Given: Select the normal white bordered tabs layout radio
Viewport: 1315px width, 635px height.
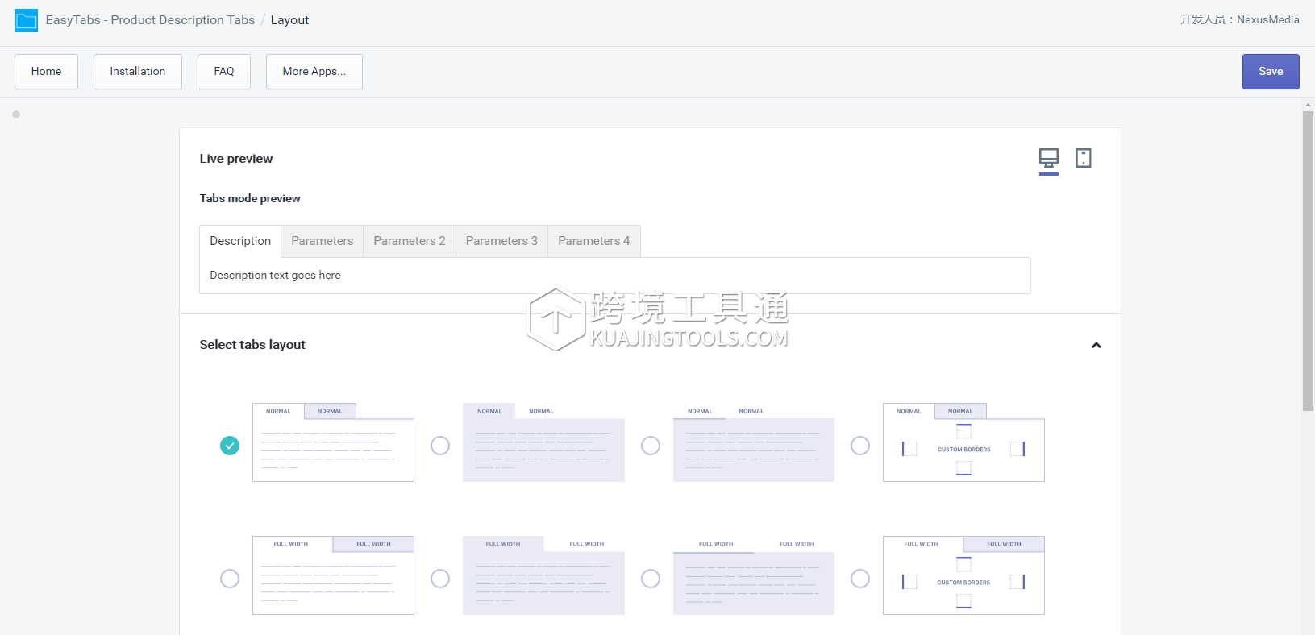Looking at the screenshot, I should click(230, 446).
